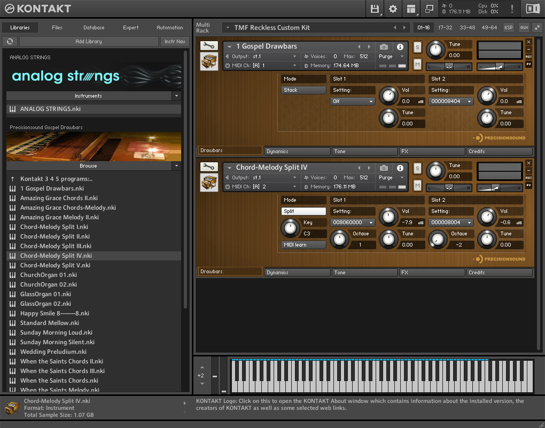
Task: Click the panic exclamation mark button
Action: [x=512, y=9]
